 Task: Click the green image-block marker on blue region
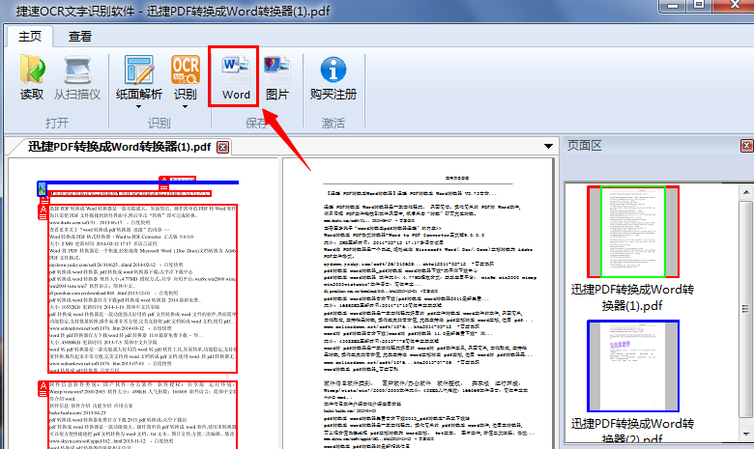click(x=43, y=188)
